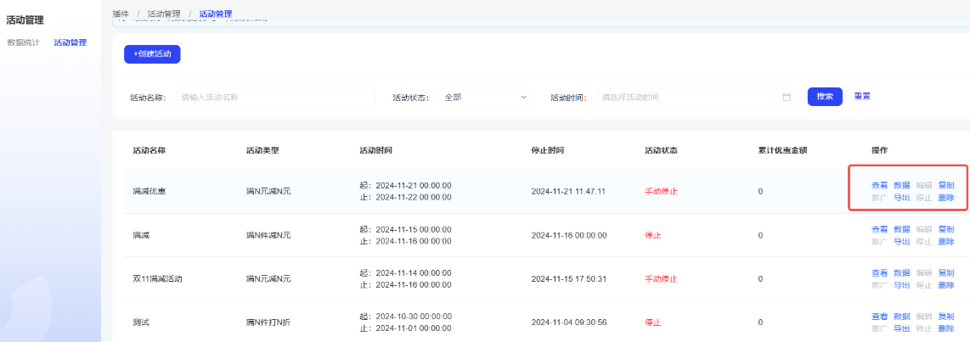Click the calendar icon in date field
Viewport: 970px width, 342px height.
click(786, 97)
